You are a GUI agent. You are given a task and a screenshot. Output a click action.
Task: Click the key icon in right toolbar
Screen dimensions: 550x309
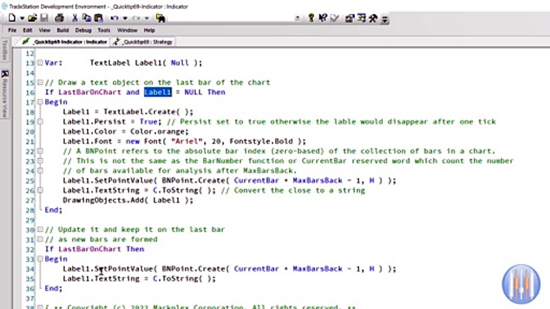311,18
